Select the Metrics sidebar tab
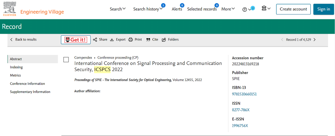 15,75
